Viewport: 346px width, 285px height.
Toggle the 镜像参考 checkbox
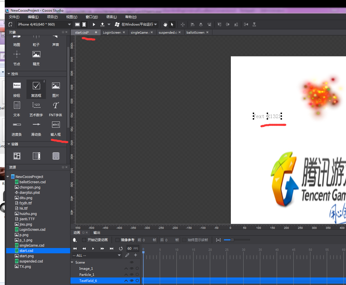coord(117,240)
